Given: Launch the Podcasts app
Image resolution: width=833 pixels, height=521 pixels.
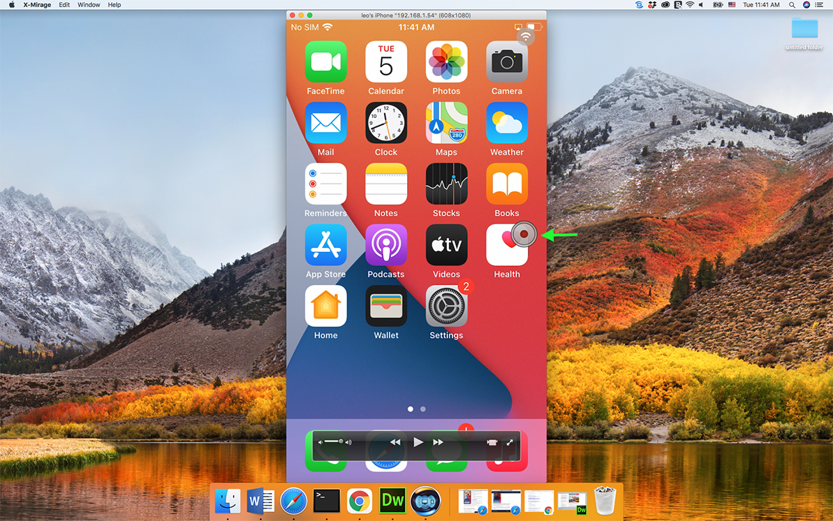Looking at the screenshot, I should coord(386,245).
